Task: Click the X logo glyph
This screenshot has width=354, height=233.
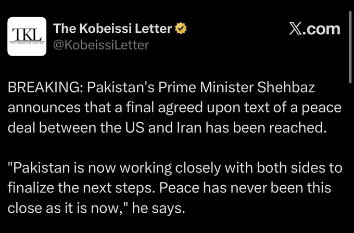Action: pyautogui.click(x=295, y=29)
